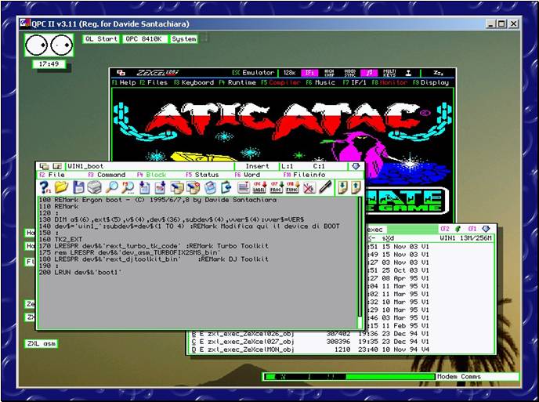Click the WIN1 13M/256M drive info
This screenshot has width=539, height=402.
coord(465,238)
